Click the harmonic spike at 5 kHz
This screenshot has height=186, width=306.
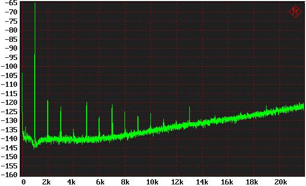[87, 119]
